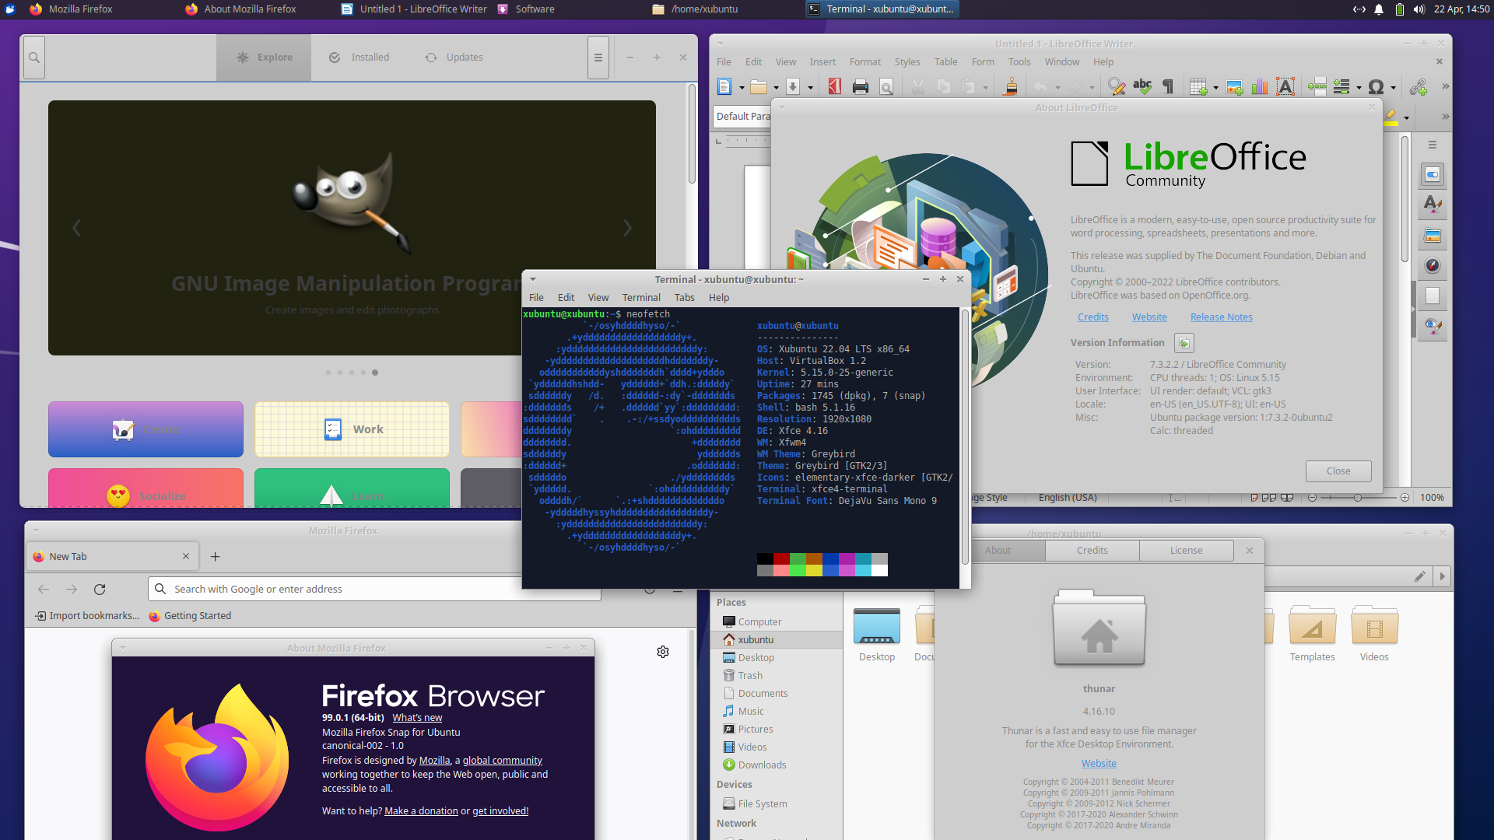1494x840 pixels.
Task: Select the Insert Table icon in LibreOffice
Action: pos(1198,86)
